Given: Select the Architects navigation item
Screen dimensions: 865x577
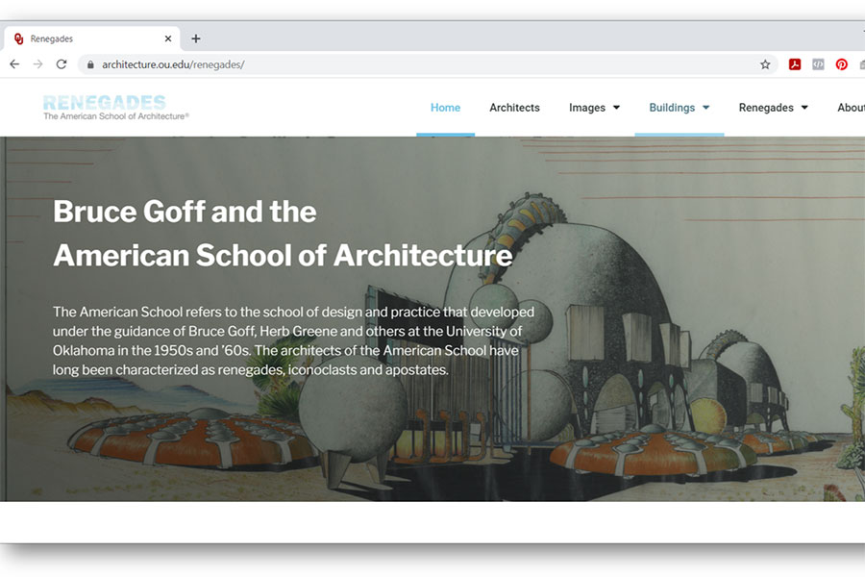Looking at the screenshot, I should click(514, 107).
